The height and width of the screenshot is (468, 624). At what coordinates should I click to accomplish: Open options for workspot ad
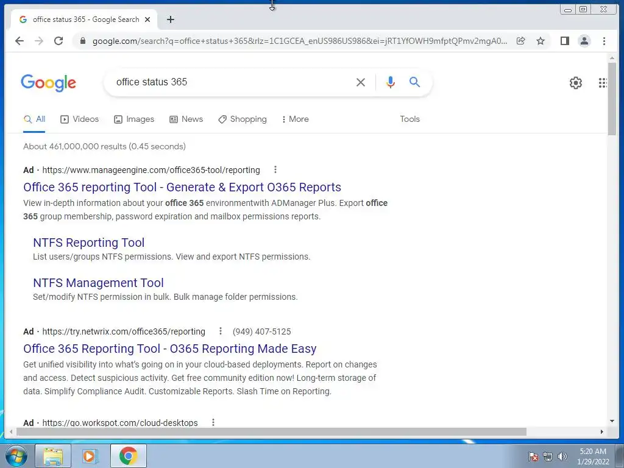(213, 422)
